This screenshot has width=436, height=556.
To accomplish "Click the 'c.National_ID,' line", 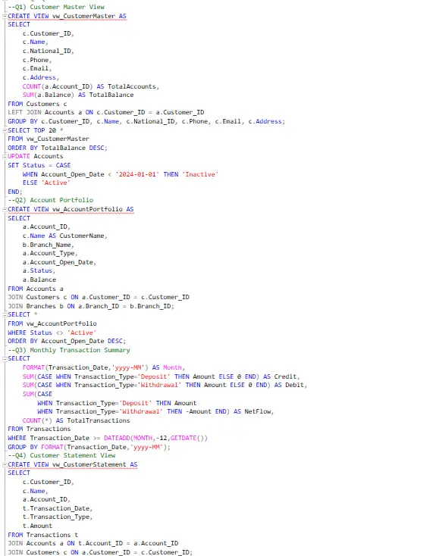I will (49, 51).
